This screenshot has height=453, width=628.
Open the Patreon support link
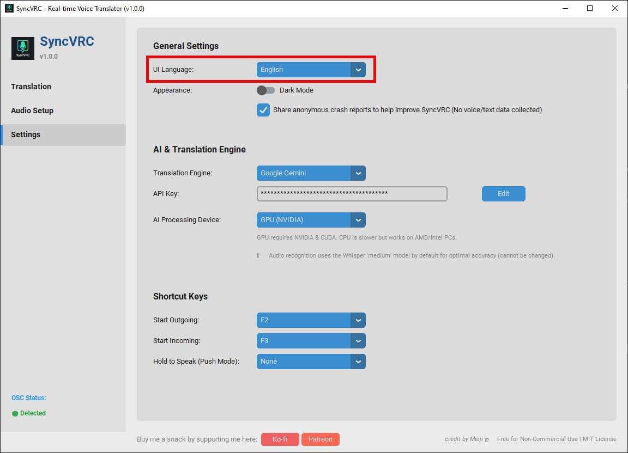coord(321,439)
